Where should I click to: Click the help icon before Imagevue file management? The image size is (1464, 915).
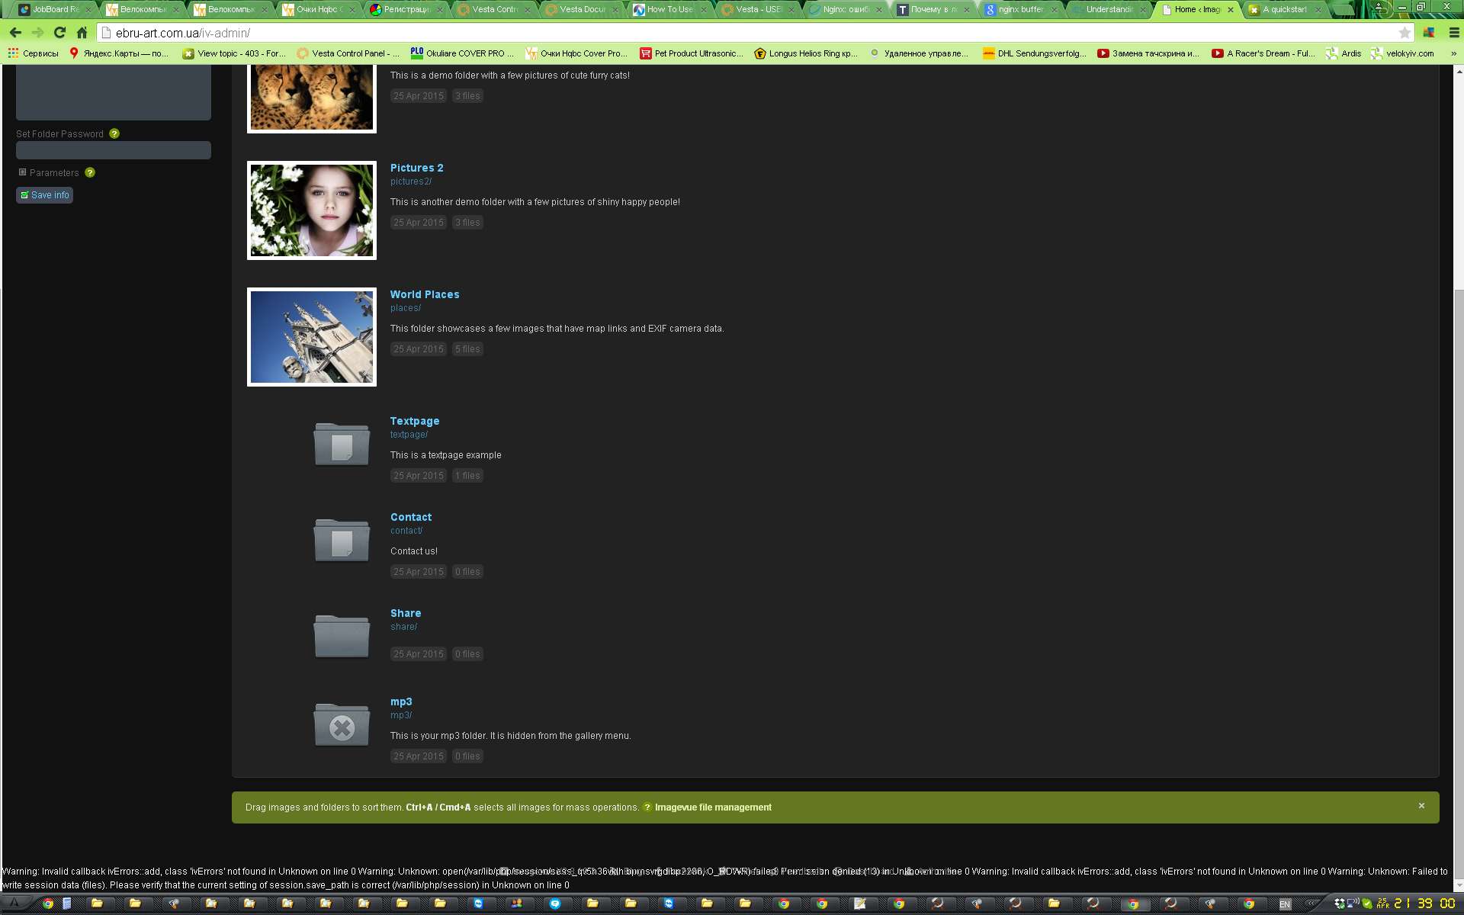pyautogui.click(x=647, y=807)
